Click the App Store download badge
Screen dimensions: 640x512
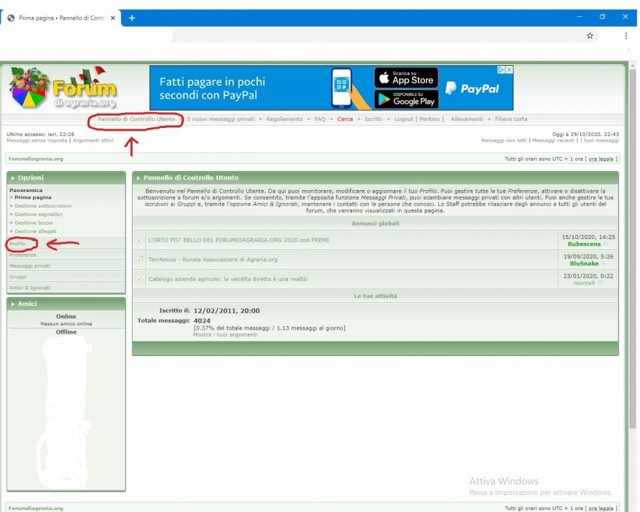pyautogui.click(x=406, y=78)
